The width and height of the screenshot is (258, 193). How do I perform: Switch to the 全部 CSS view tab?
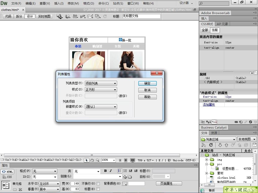pos(205,30)
